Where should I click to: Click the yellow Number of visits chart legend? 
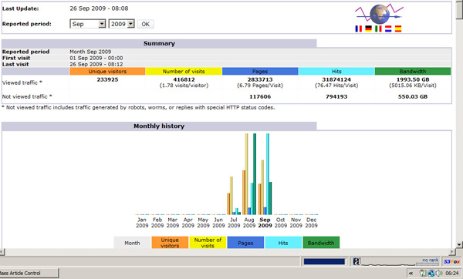click(x=208, y=243)
